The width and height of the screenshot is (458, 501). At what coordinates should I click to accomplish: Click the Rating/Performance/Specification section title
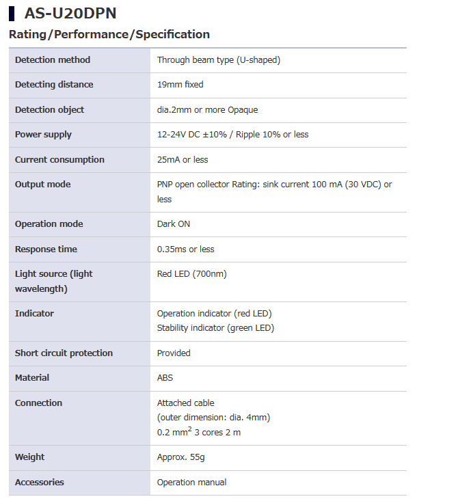[x=109, y=34]
